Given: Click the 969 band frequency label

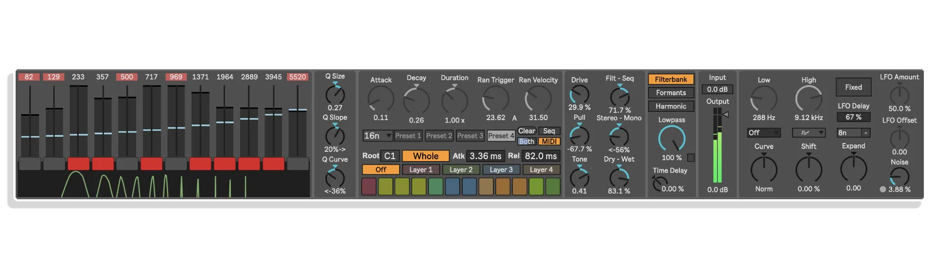Looking at the screenshot, I should click(176, 77).
